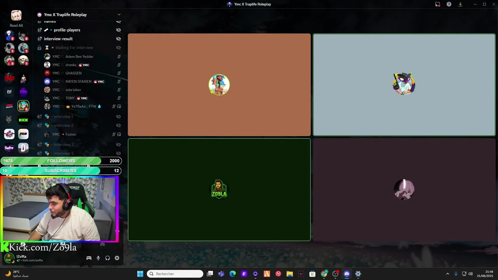Viewport: 498px width, 280px height.
Task: Select user 9aTRaAa _ FTW in voice channel
Action: coord(83,107)
